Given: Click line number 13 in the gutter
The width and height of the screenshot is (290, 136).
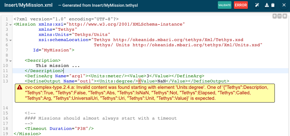Looking at the screenshot, I should [x=6, y=81].
